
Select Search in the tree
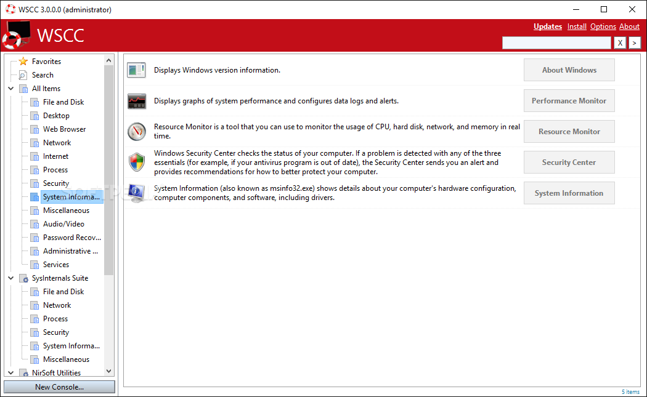43,75
